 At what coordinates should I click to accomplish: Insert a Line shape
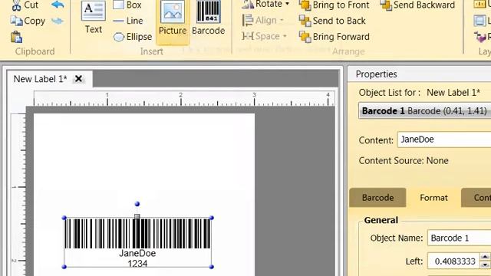click(x=128, y=21)
